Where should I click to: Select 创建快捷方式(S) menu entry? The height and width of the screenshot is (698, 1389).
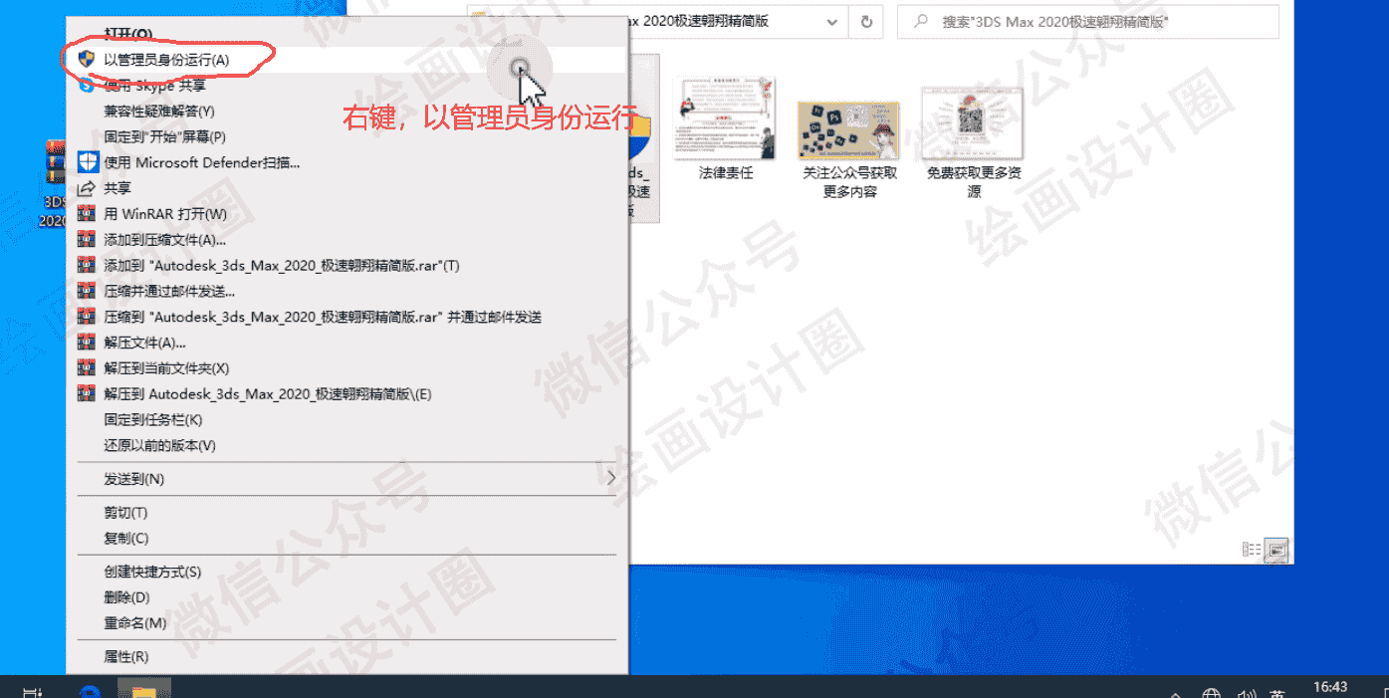(347, 573)
